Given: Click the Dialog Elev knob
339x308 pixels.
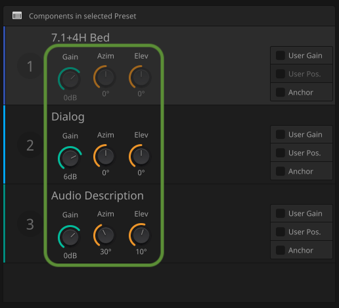Looking at the screenshot, I should (141, 156).
